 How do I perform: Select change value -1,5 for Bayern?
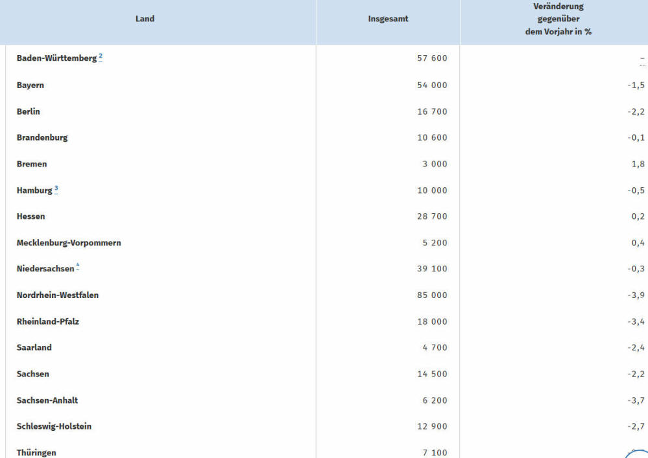coord(636,85)
